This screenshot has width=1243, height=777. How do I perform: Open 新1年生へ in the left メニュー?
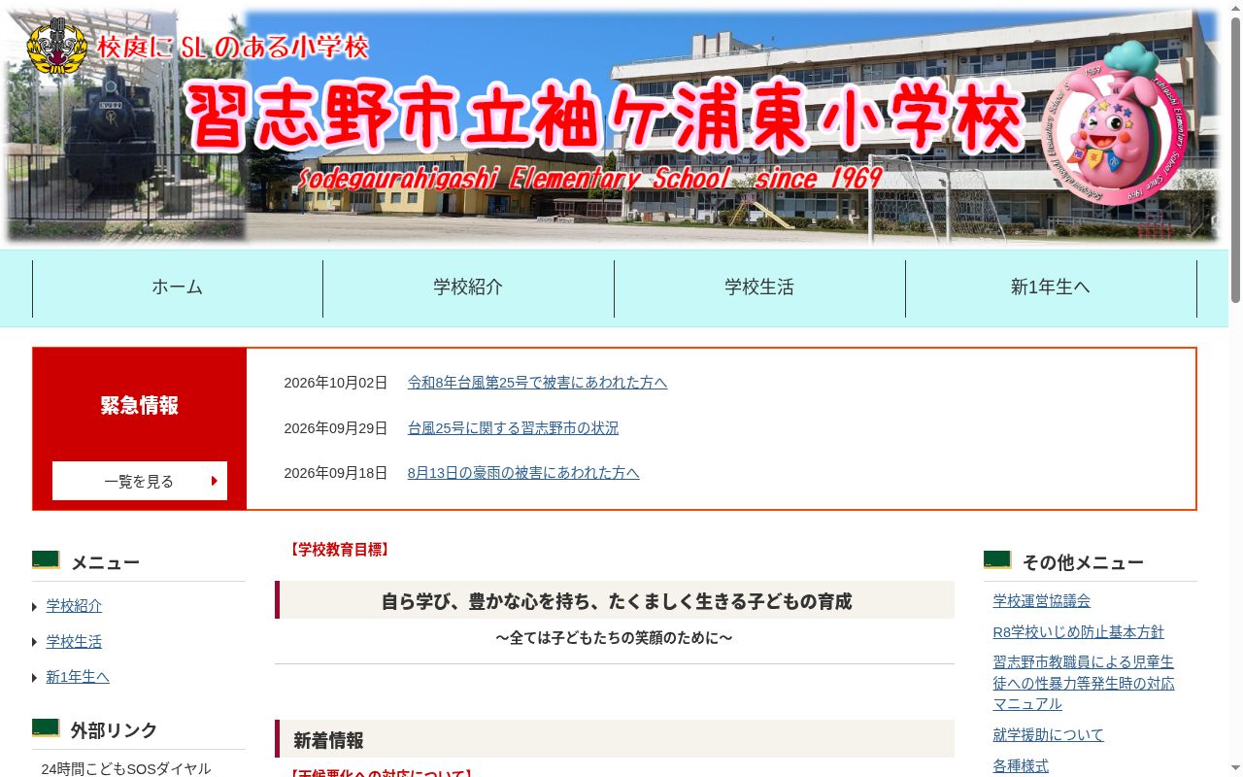point(78,677)
